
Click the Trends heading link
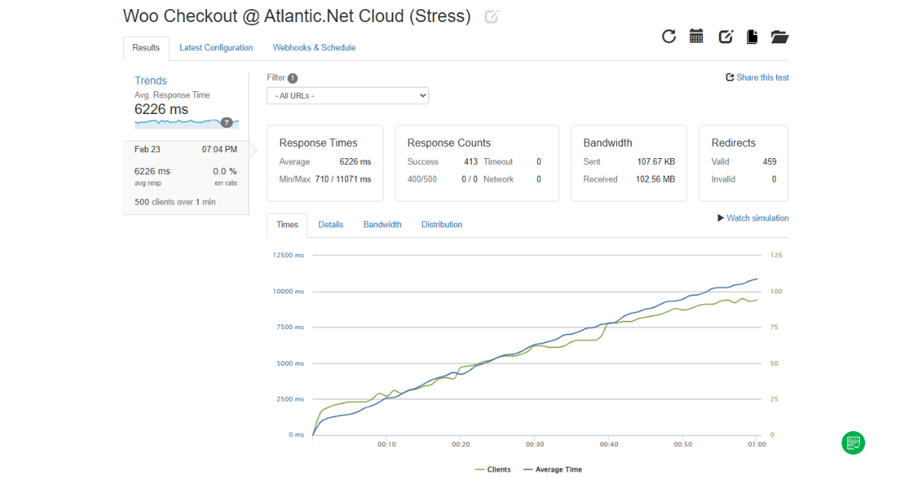(x=151, y=81)
